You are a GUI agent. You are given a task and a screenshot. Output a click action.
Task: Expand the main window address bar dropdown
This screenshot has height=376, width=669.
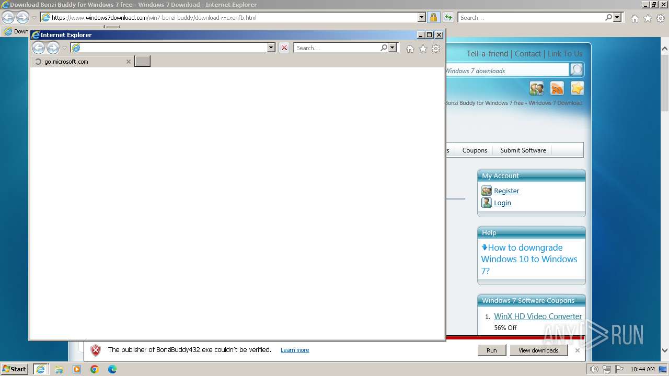click(x=422, y=17)
